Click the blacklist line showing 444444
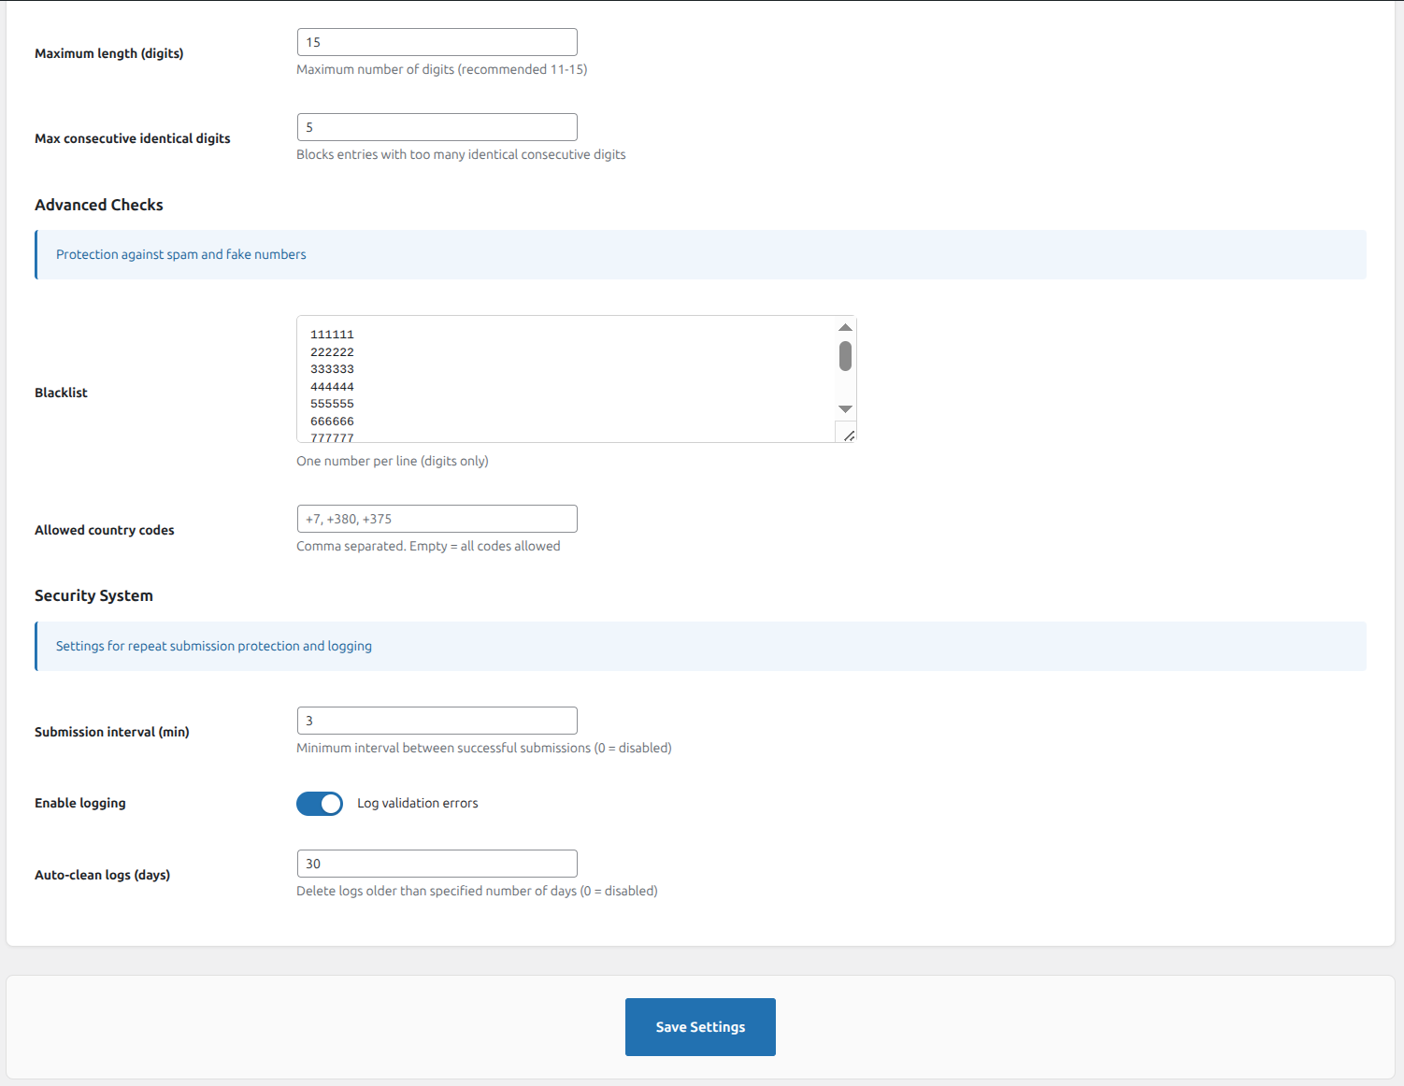Image resolution: width=1404 pixels, height=1086 pixels. tap(333, 386)
